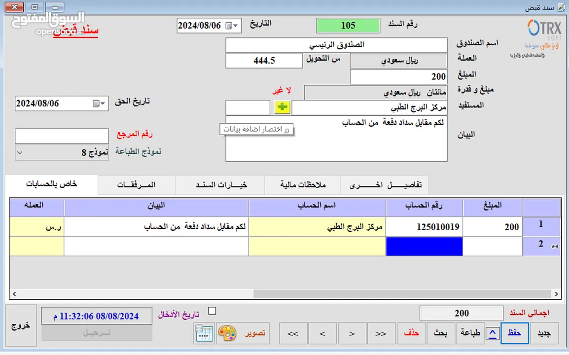This screenshot has height=355, width=569.
Task: Select row 1 amount cell 200
Action: coord(493,227)
